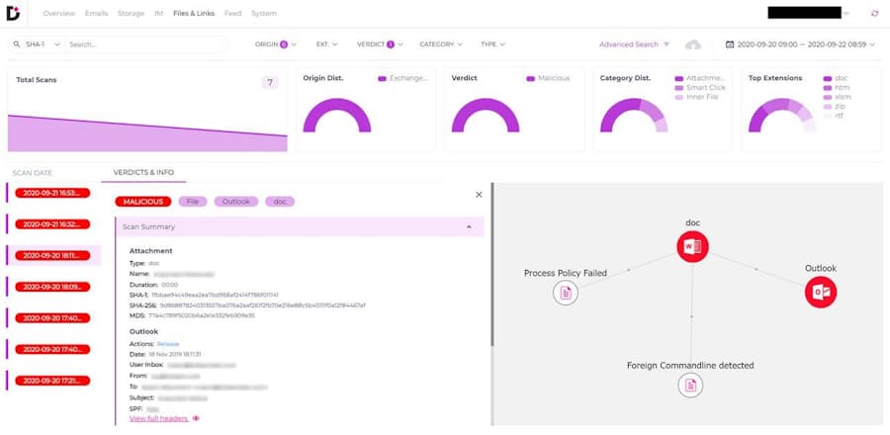This screenshot has width=890, height=435.
Task: Open Advanced Search filter icon
Action: pyautogui.click(x=667, y=44)
